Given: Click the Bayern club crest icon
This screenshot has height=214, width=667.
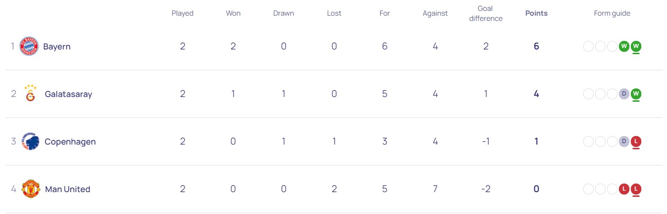Looking at the screenshot, I should [29, 47].
